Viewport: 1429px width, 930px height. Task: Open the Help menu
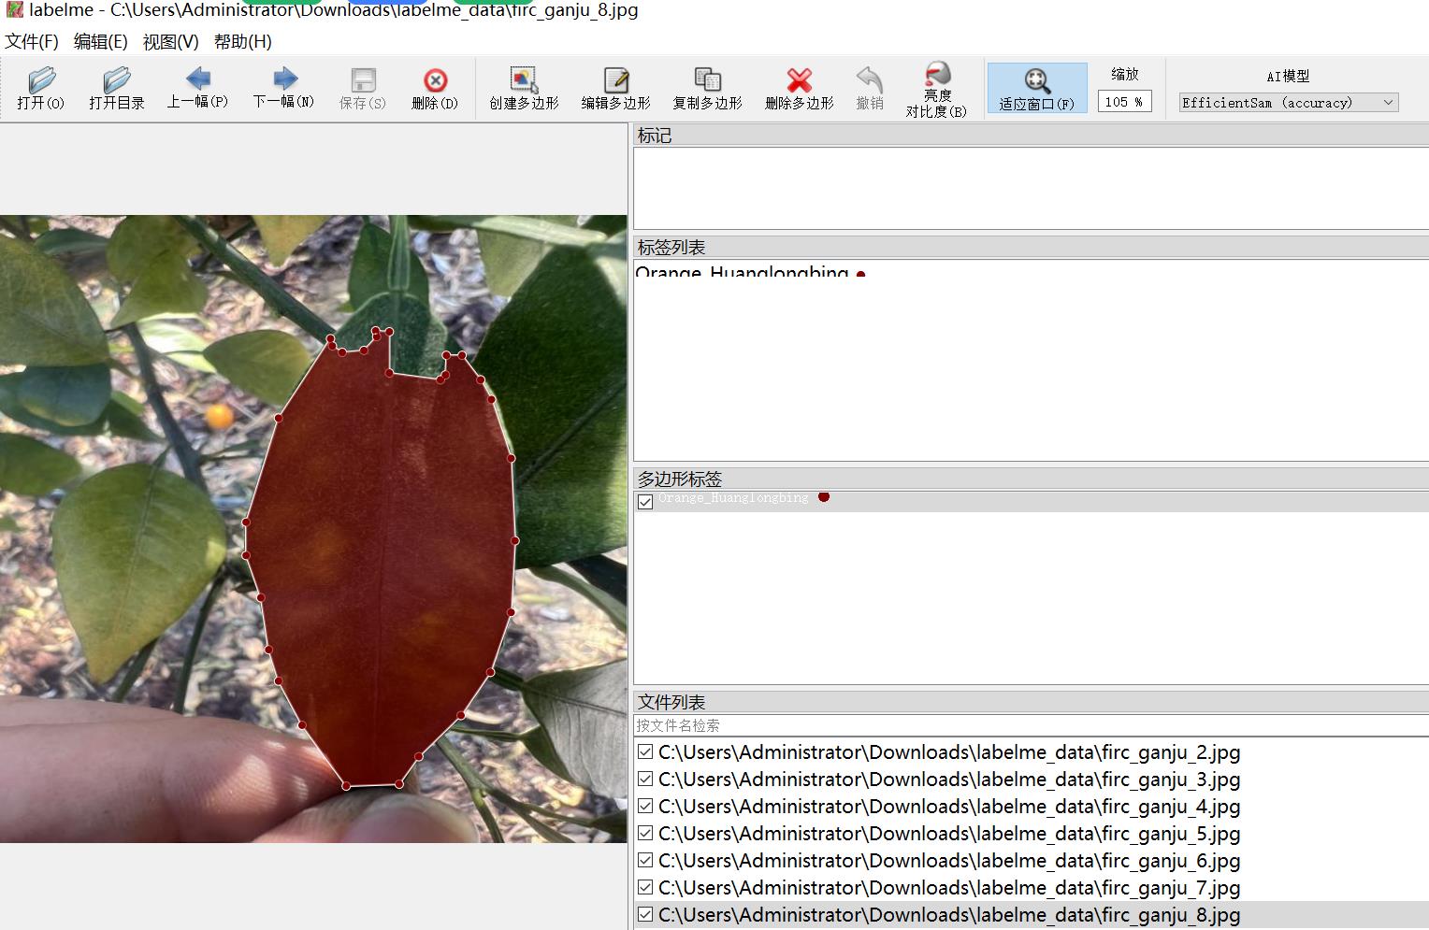(242, 42)
